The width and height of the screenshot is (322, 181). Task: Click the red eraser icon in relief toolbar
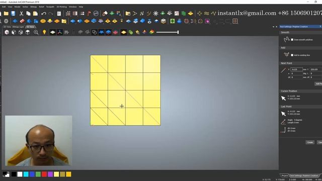coord(22,21)
